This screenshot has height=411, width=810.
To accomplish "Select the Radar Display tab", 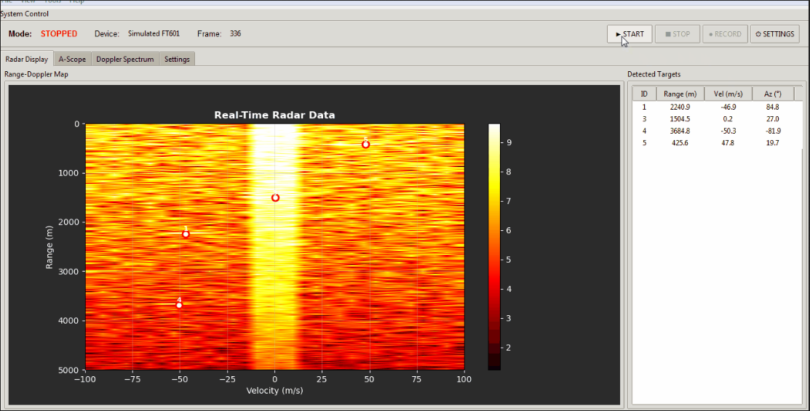I will [27, 59].
